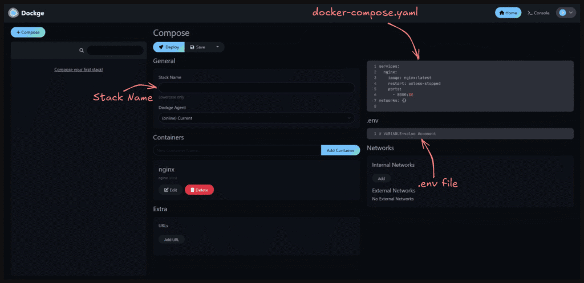The width and height of the screenshot is (584, 283).
Task: Click the 'restart: unless-stopped' line
Action: (x=414, y=84)
